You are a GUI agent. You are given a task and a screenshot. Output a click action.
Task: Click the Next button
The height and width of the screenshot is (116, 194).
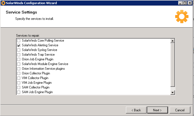point(157,110)
